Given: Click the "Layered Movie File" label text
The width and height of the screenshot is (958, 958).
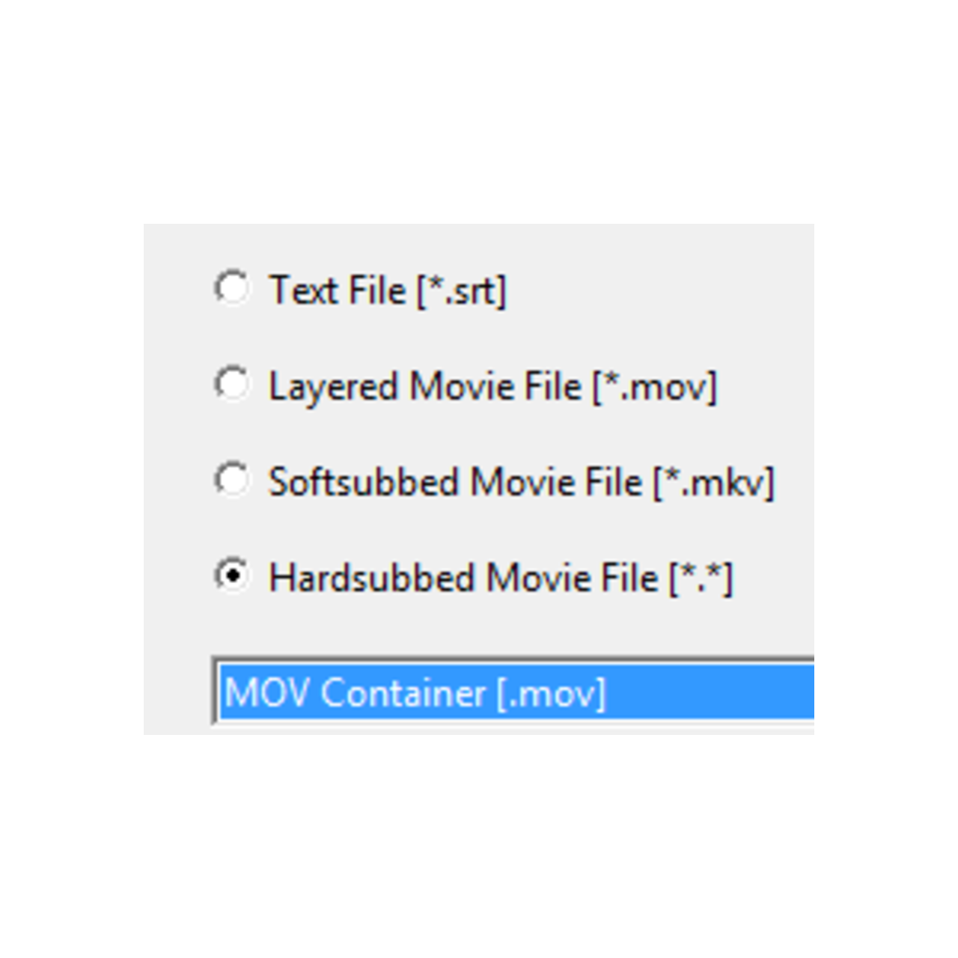Looking at the screenshot, I should coord(424,386).
